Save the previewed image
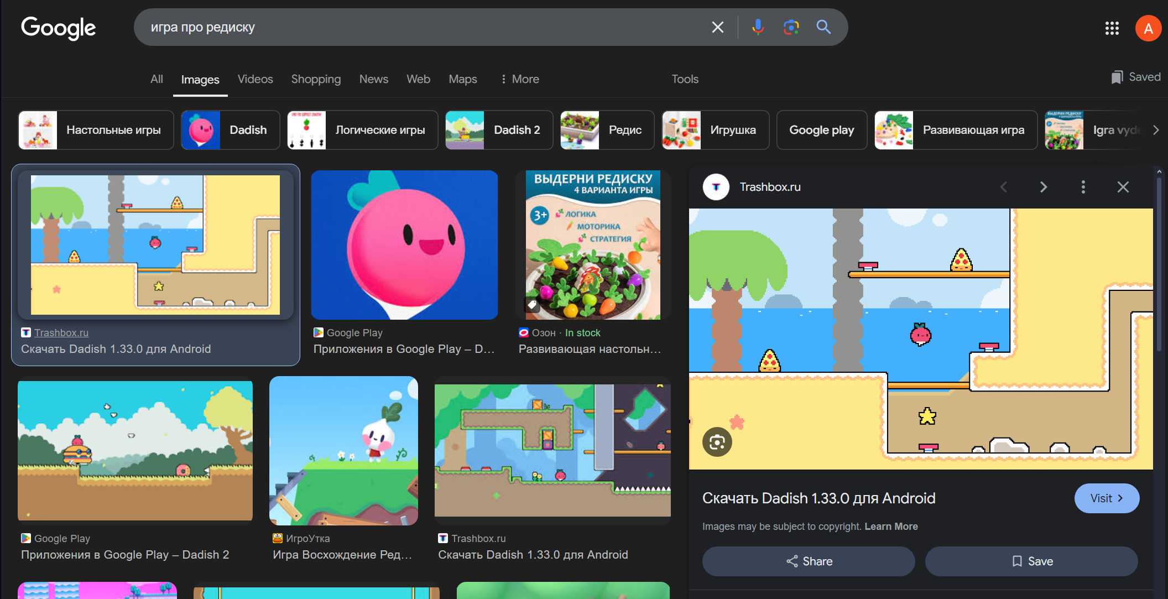1168x599 pixels. coord(1031,561)
